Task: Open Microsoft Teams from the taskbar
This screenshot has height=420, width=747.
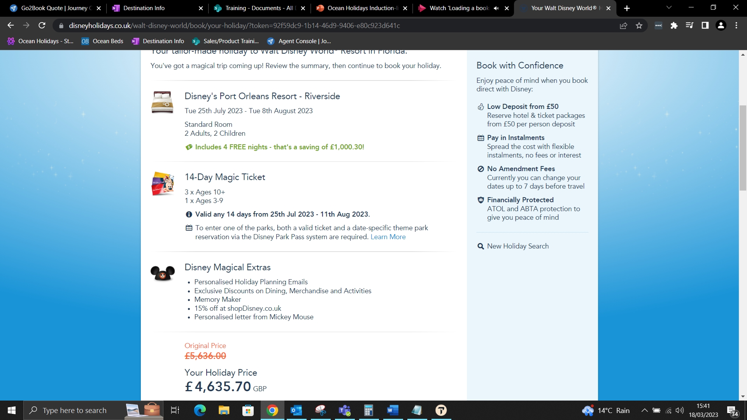Action: tap(345, 410)
